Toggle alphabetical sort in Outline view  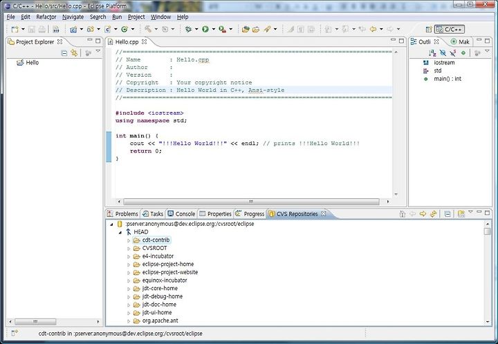432,53
